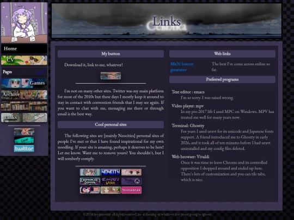The width and height of the screenshot is (294, 220).
Task: Open the badge with red-eyed chibi character
Action: (x=90, y=190)
